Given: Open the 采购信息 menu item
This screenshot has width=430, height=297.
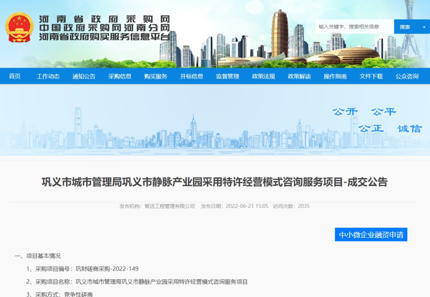Looking at the screenshot, I should tap(120, 76).
